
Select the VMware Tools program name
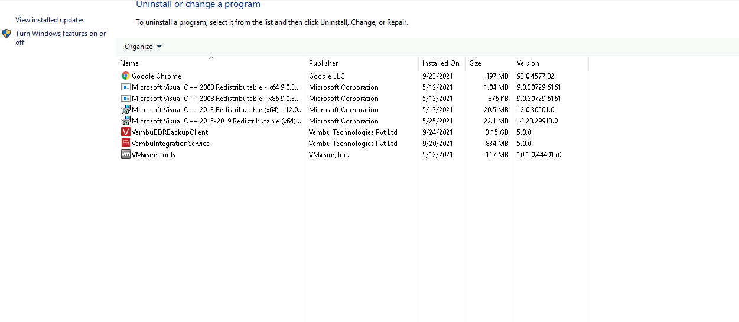(154, 155)
